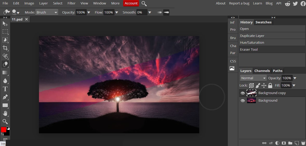Switch to the Channels tab
The image size is (306, 146).
click(x=262, y=71)
